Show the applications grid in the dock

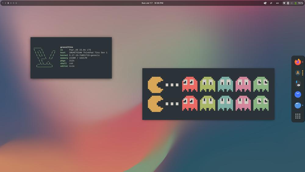(298, 116)
